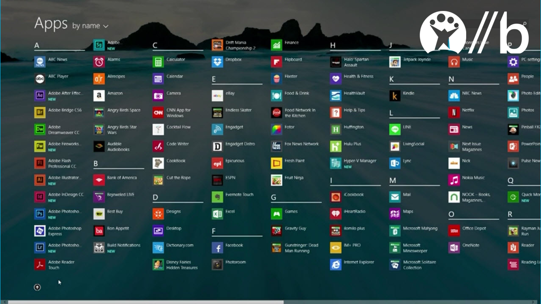This screenshot has height=304, width=541.
Task: Launch the Evernote Touch icon
Action: coord(217,197)
